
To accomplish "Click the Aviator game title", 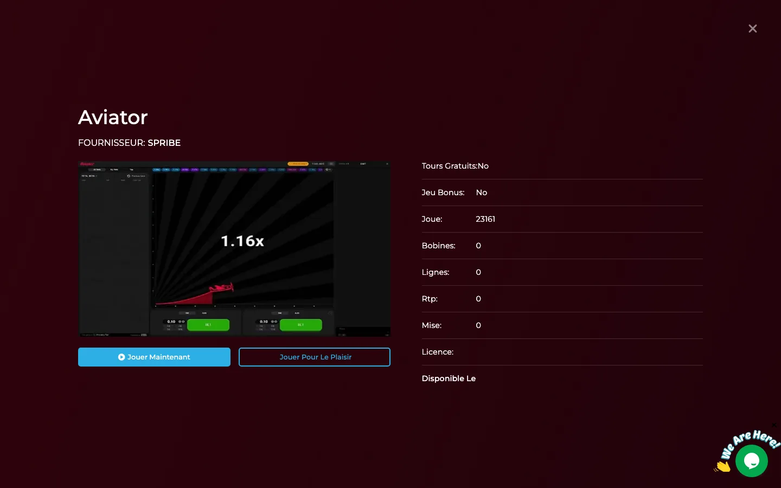I will tap(113, 117).
